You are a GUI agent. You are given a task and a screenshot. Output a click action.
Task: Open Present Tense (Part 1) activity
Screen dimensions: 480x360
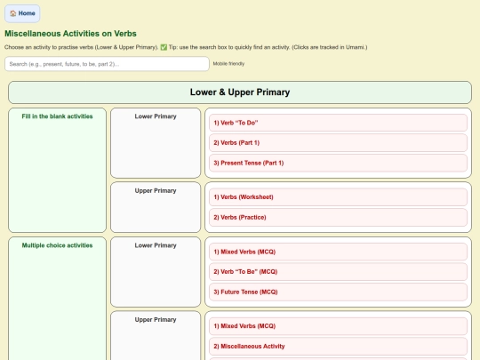[338, 163]
